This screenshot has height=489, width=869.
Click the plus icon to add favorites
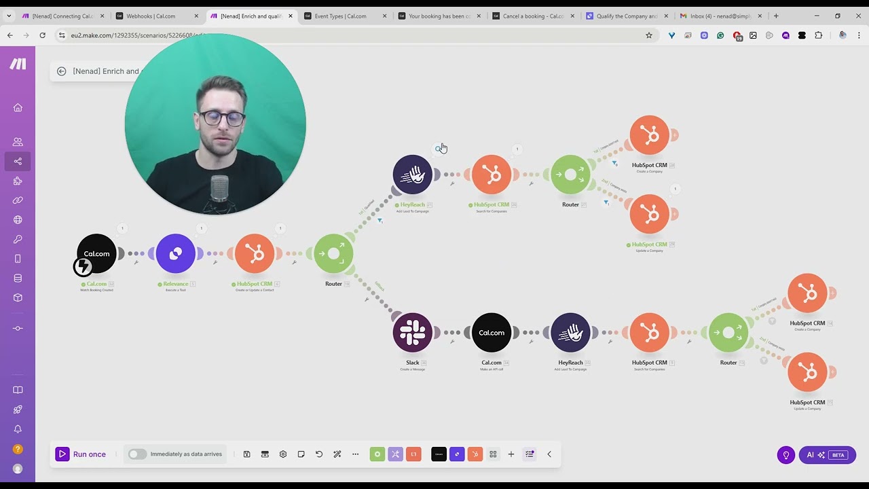[x=511, y=454]
